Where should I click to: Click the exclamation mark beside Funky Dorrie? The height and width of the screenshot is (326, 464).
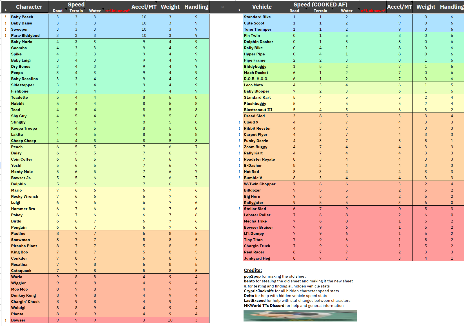tap(239, 141)
